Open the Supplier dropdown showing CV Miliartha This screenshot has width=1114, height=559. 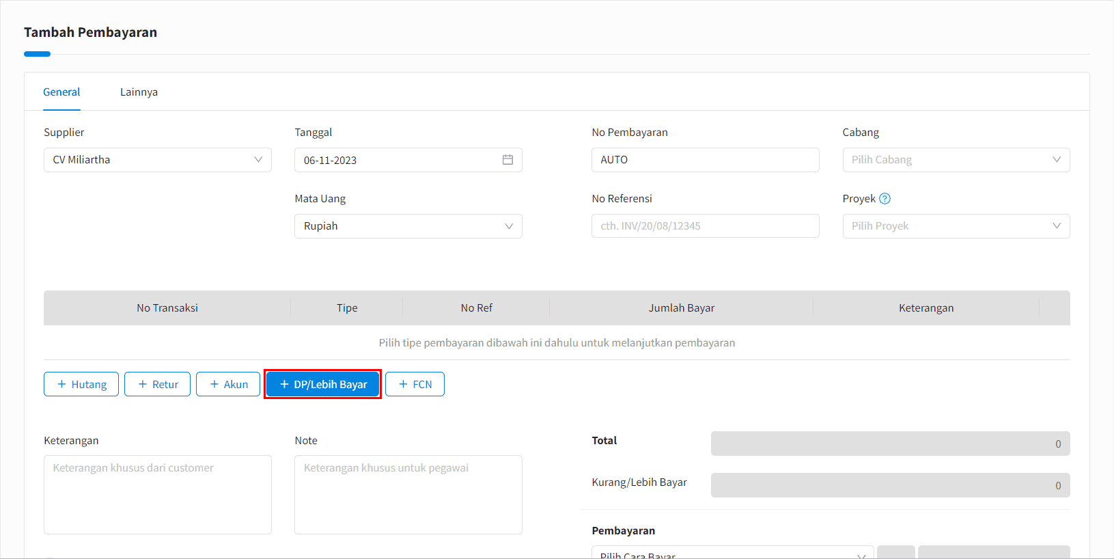[x=157, y=160]
